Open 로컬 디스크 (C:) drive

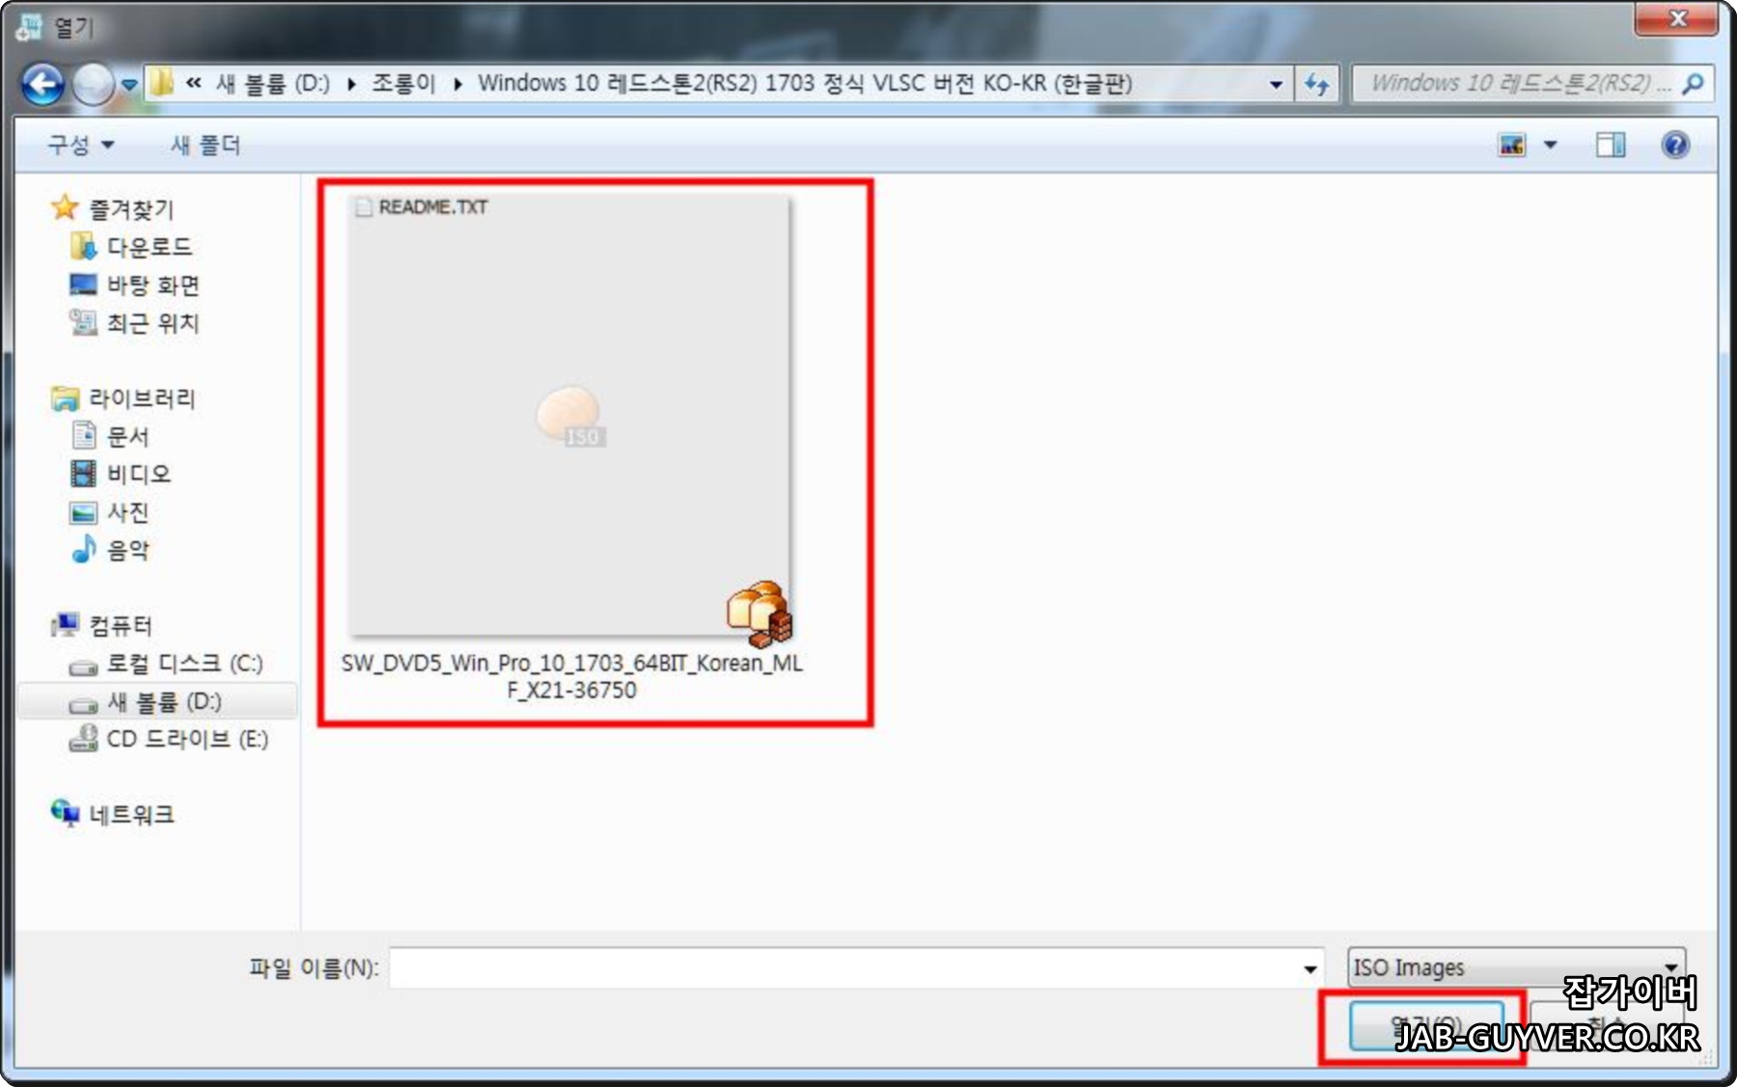pyautogui.click(x=184, y=664)
